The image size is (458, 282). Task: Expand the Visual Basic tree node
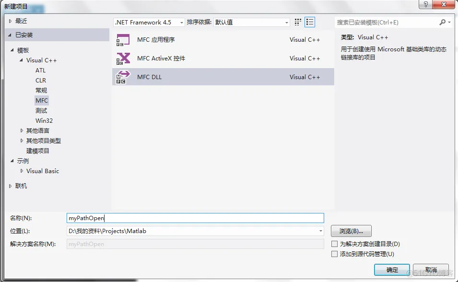click(22, 171)
